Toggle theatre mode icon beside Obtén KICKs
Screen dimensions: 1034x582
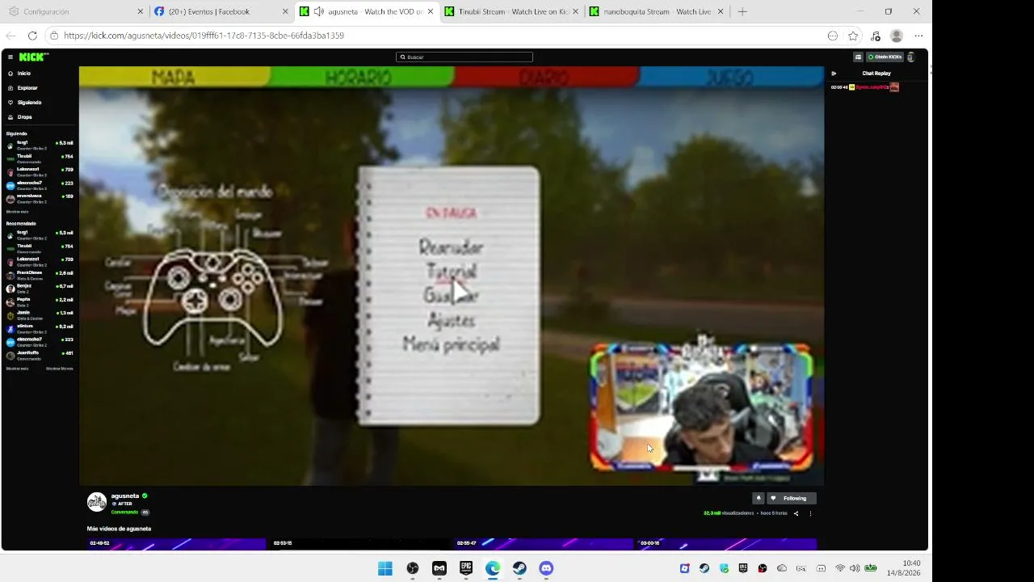(858, 57)
